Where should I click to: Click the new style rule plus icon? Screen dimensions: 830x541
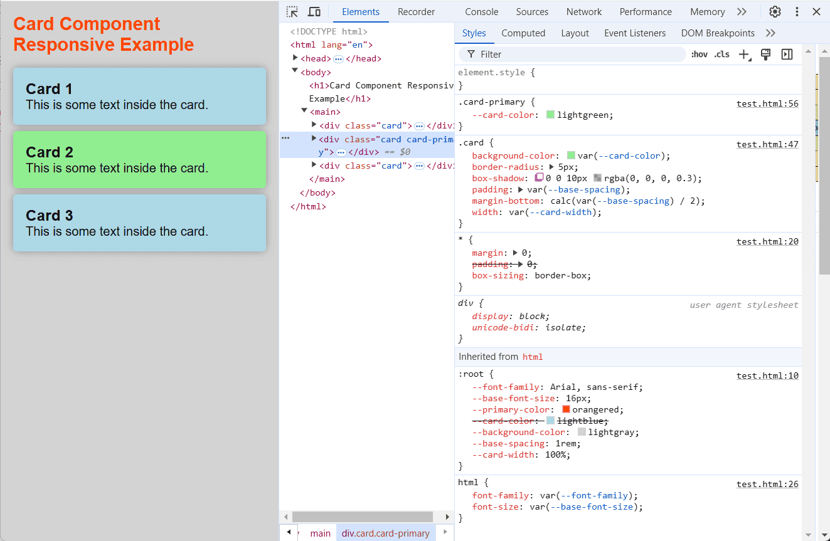pos(744,55)
